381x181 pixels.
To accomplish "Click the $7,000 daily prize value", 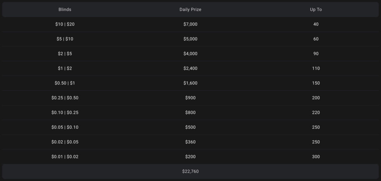I will [x=190, y=24].
